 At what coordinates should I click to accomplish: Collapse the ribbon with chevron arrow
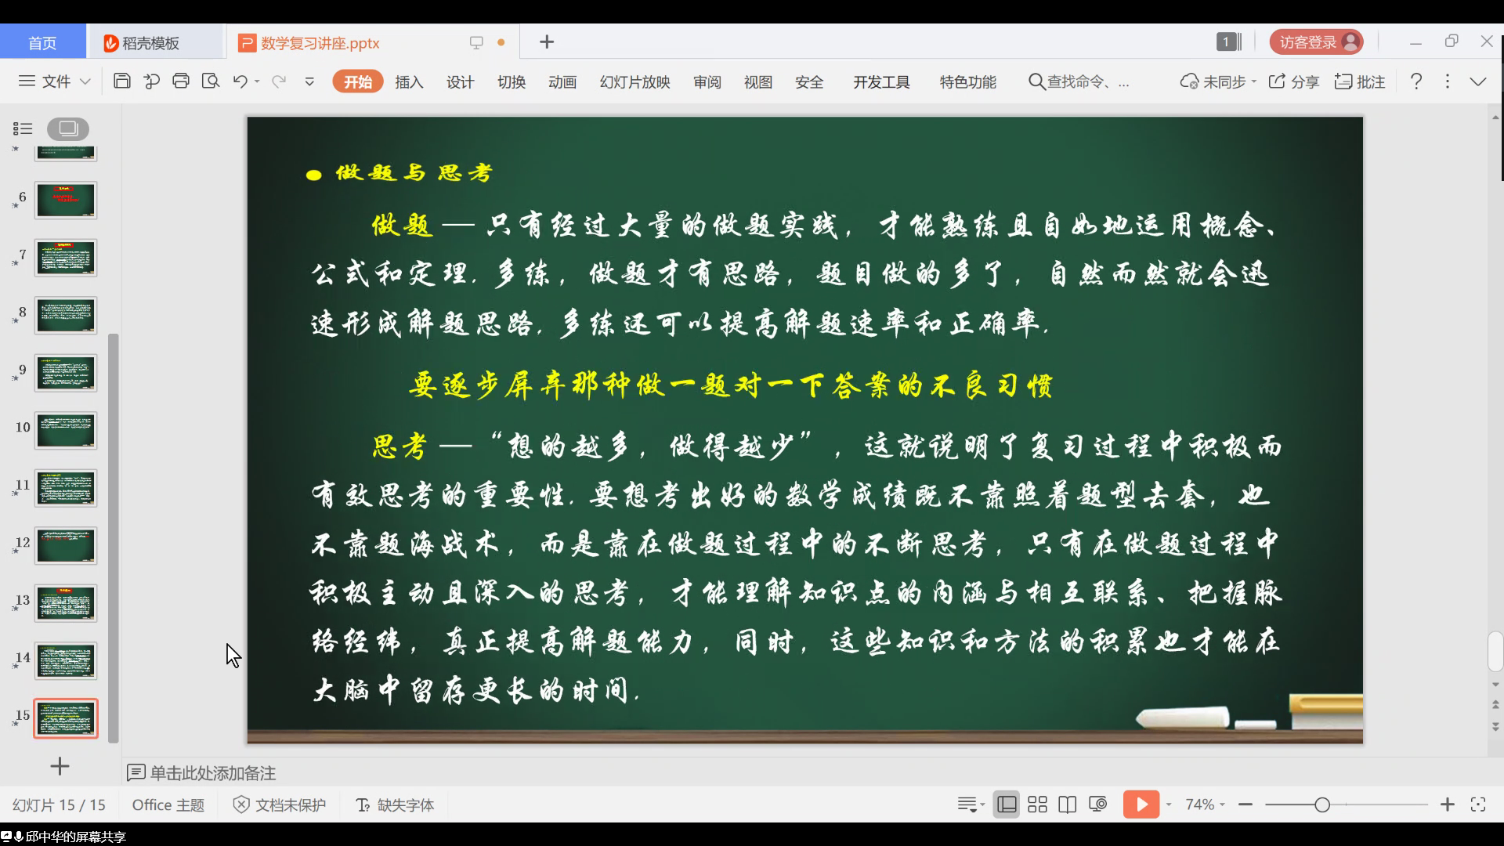click(1478, 81)
